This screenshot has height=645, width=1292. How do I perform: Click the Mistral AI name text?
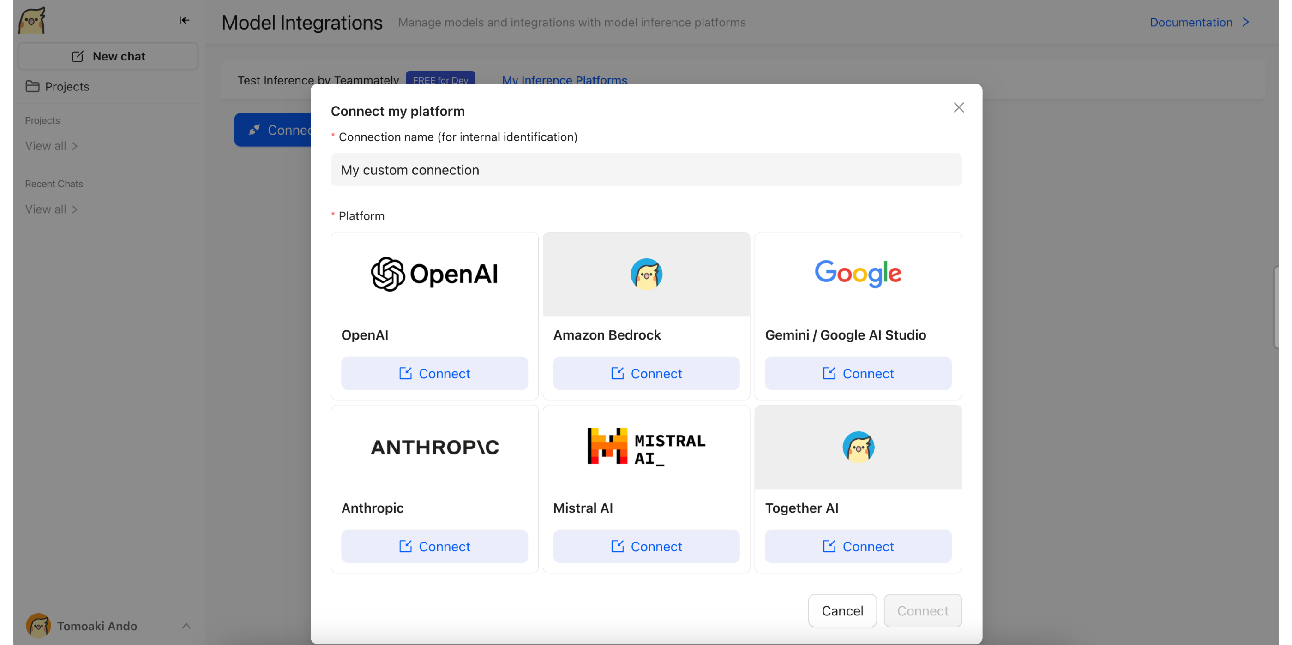[x=583, y=508]
